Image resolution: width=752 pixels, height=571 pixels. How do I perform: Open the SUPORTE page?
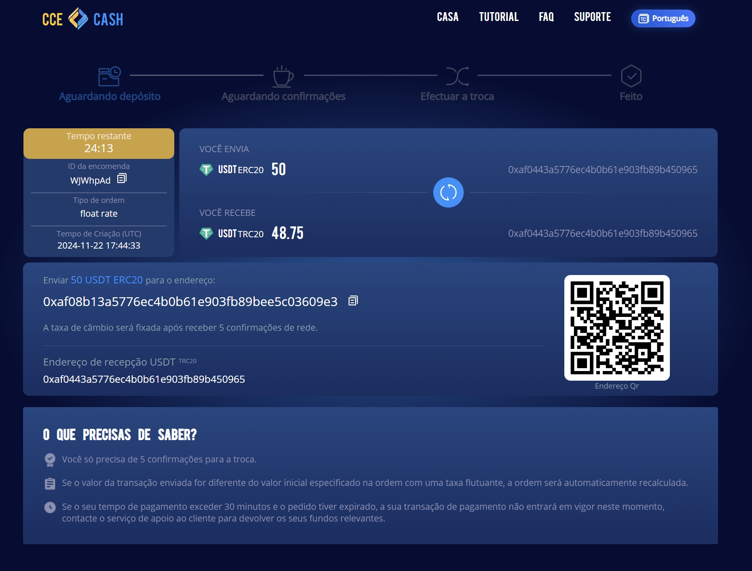[x=592, y=17]
